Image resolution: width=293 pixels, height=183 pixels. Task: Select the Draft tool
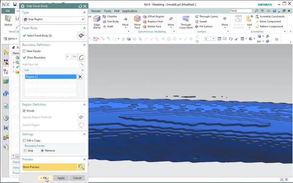(x=108, y=27)
